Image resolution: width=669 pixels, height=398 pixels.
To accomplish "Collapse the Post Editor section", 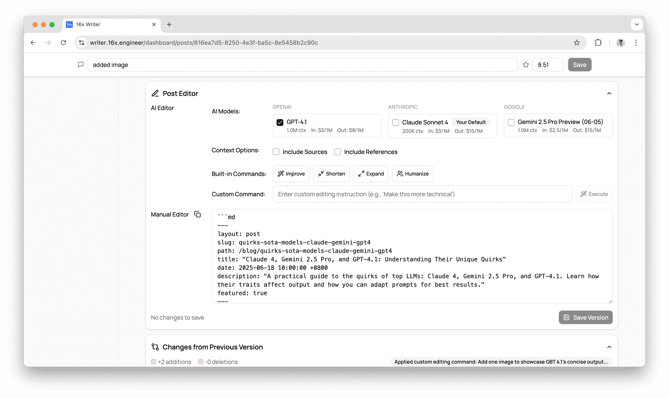I will [x=609, y=93].
